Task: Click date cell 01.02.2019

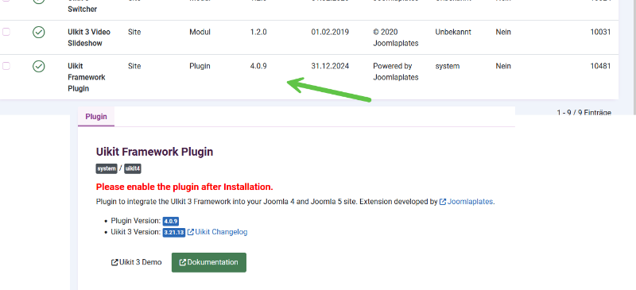Action: 330,32
